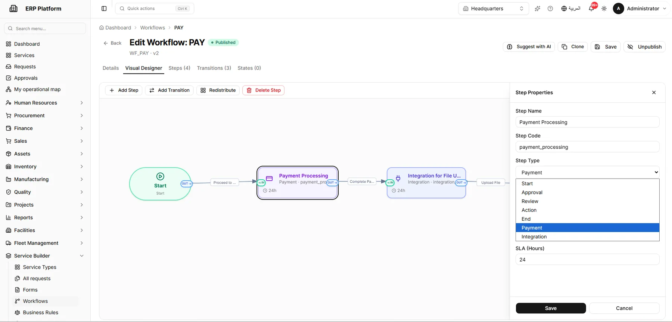Click the Start node play icon
The width and height of the screenshot is (672, 322).
point(160,176)
